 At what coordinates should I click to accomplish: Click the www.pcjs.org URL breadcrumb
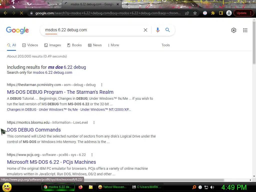click(46, 155)
